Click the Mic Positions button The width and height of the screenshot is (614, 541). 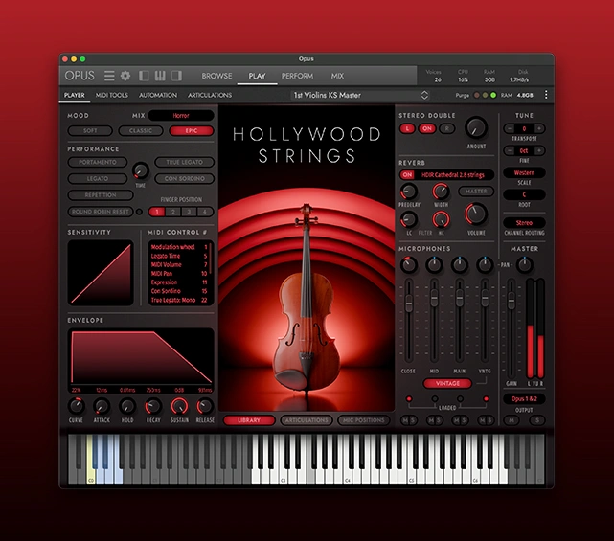click(x=364, y=420)
